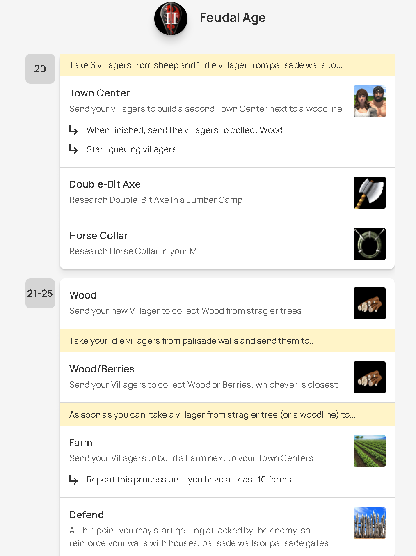Click the Horse Collar step title

[98, 236]
